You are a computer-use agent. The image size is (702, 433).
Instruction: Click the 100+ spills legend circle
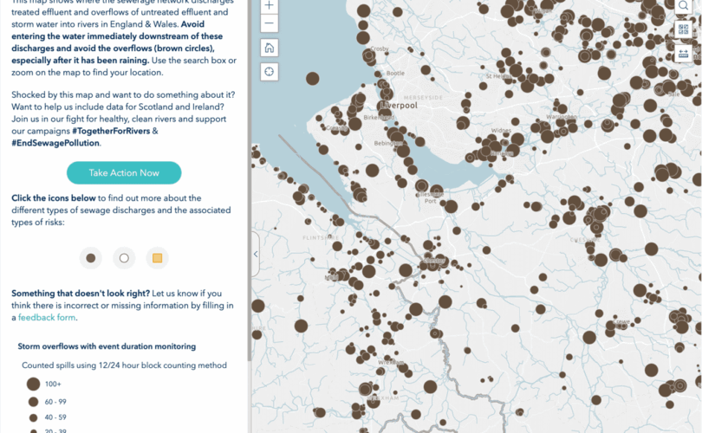33,384
